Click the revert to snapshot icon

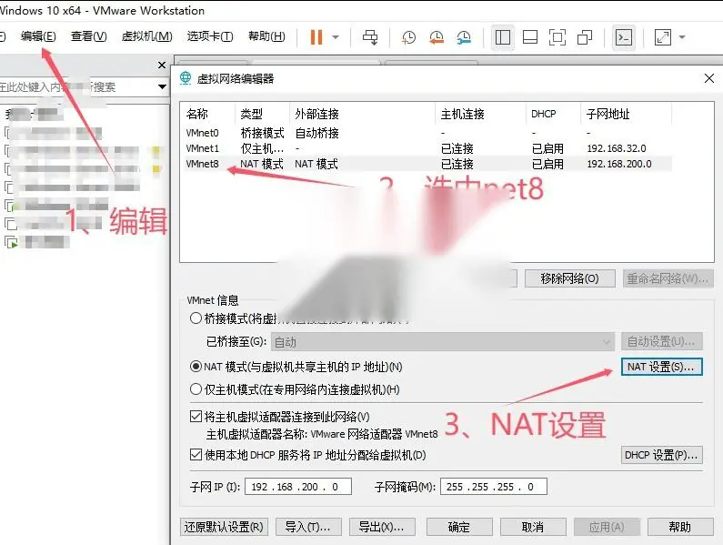click(437, 37)
